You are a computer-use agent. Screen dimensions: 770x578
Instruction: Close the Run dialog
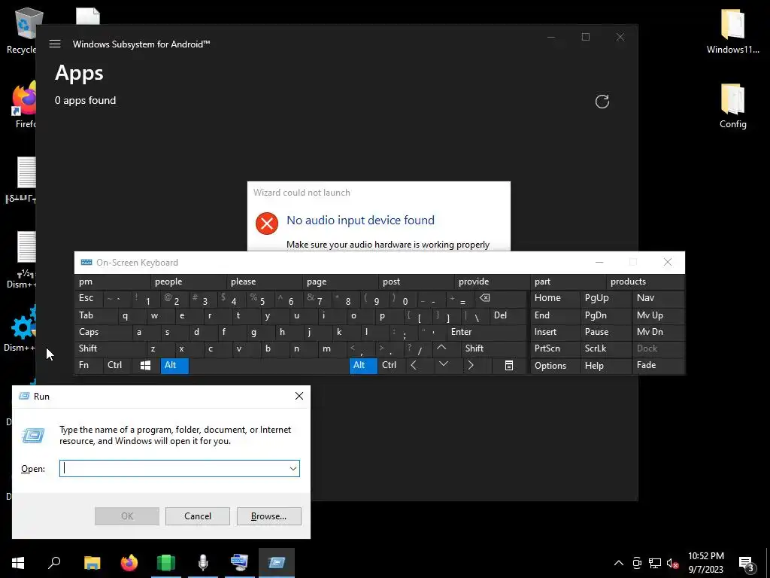tap(299, 396)
